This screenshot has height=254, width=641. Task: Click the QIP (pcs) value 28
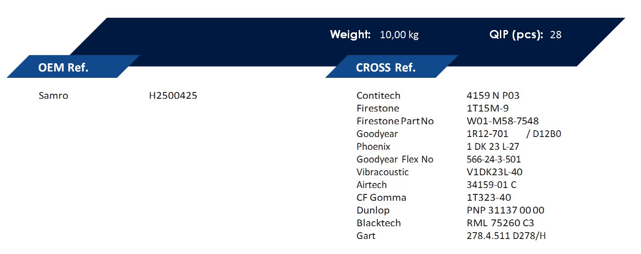(556, 35)
